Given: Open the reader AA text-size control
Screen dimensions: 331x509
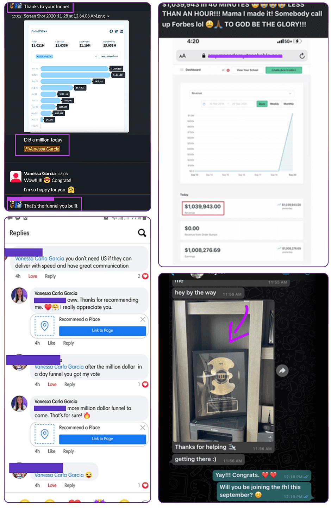Looking at the screenshot, I should (182, 56).
